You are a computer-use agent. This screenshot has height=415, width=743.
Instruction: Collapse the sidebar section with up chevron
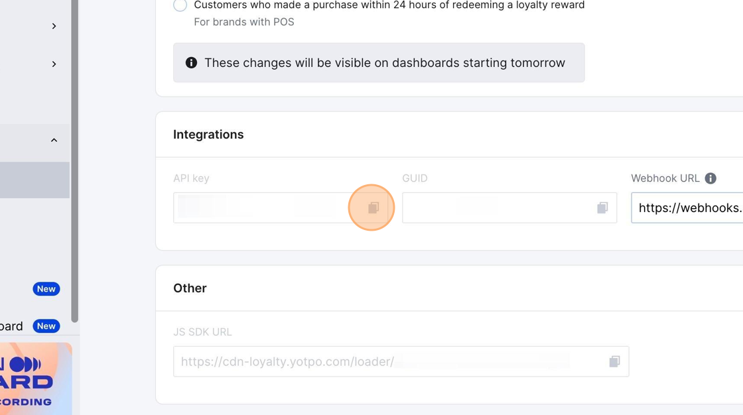54,140
